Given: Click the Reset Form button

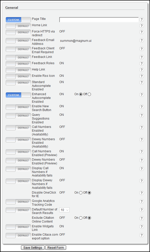Looking at the screenshot, I should [56, 248].
